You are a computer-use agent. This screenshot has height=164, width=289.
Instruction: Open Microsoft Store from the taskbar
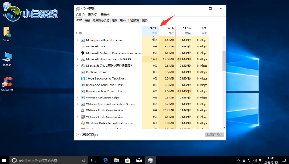pyautogui.click(x=128, y=160)
